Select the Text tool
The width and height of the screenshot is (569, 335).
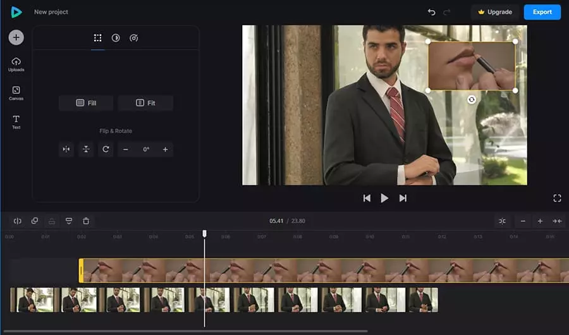(x=16, y=121)
